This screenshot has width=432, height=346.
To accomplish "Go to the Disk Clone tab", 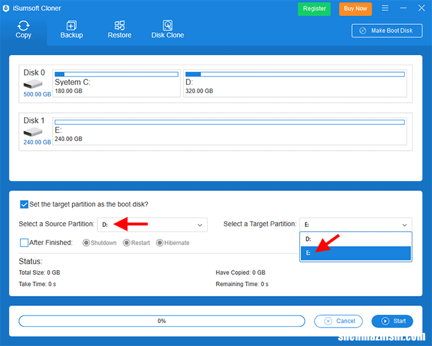I will 168,29.
